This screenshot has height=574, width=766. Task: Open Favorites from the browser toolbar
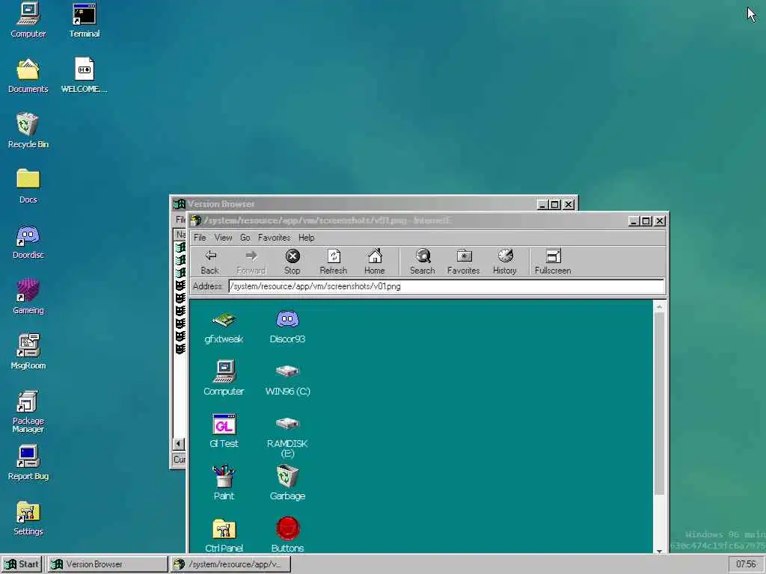[x=464, y=262]
